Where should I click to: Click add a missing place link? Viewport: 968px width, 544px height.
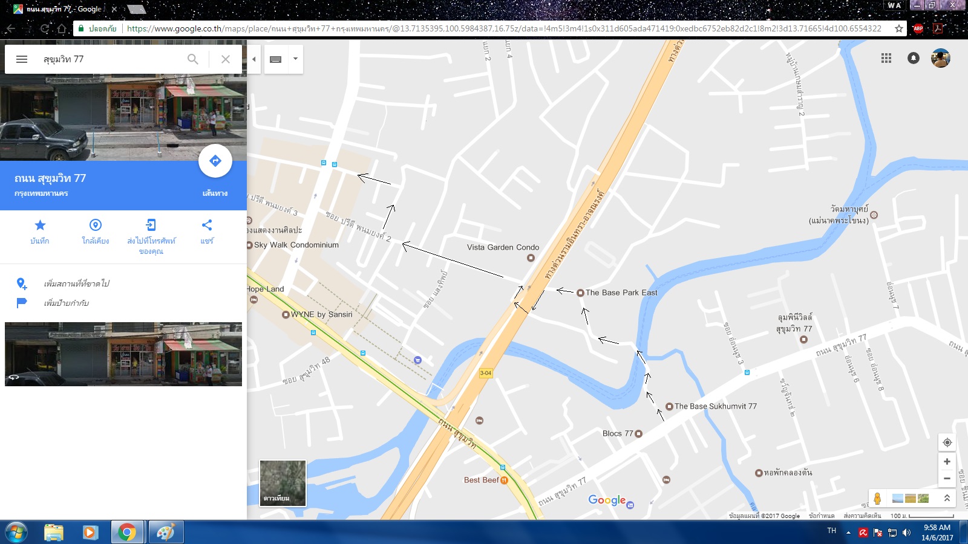click(x=76, y=283)
